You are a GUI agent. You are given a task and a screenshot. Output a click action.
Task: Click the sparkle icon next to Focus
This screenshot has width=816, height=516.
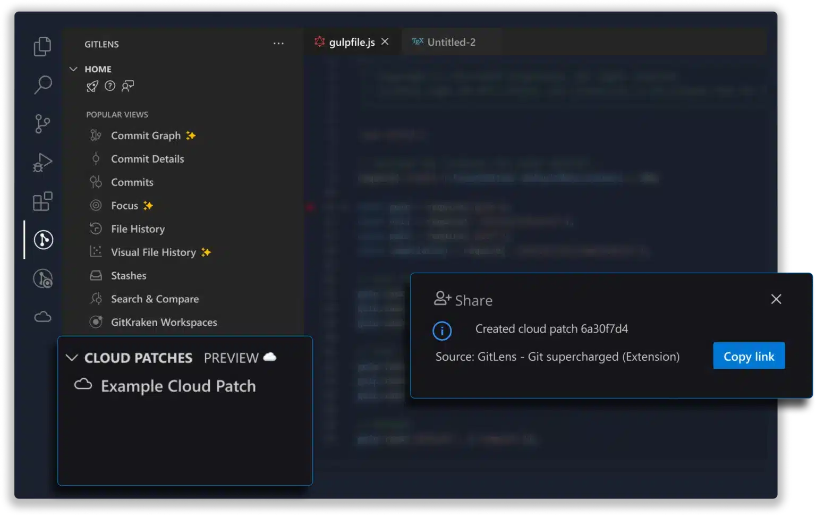[x=148, y=205]
